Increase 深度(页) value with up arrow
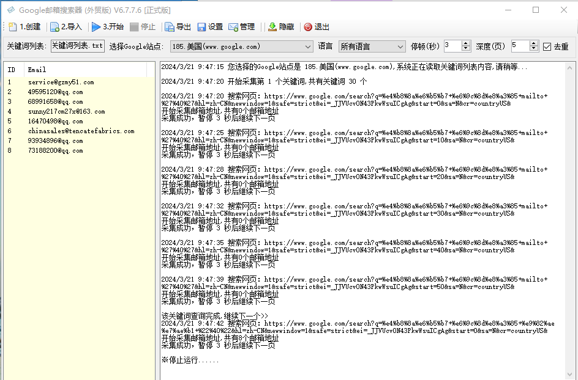The width and height of the screenshot is (578, 380). point(533,43)
